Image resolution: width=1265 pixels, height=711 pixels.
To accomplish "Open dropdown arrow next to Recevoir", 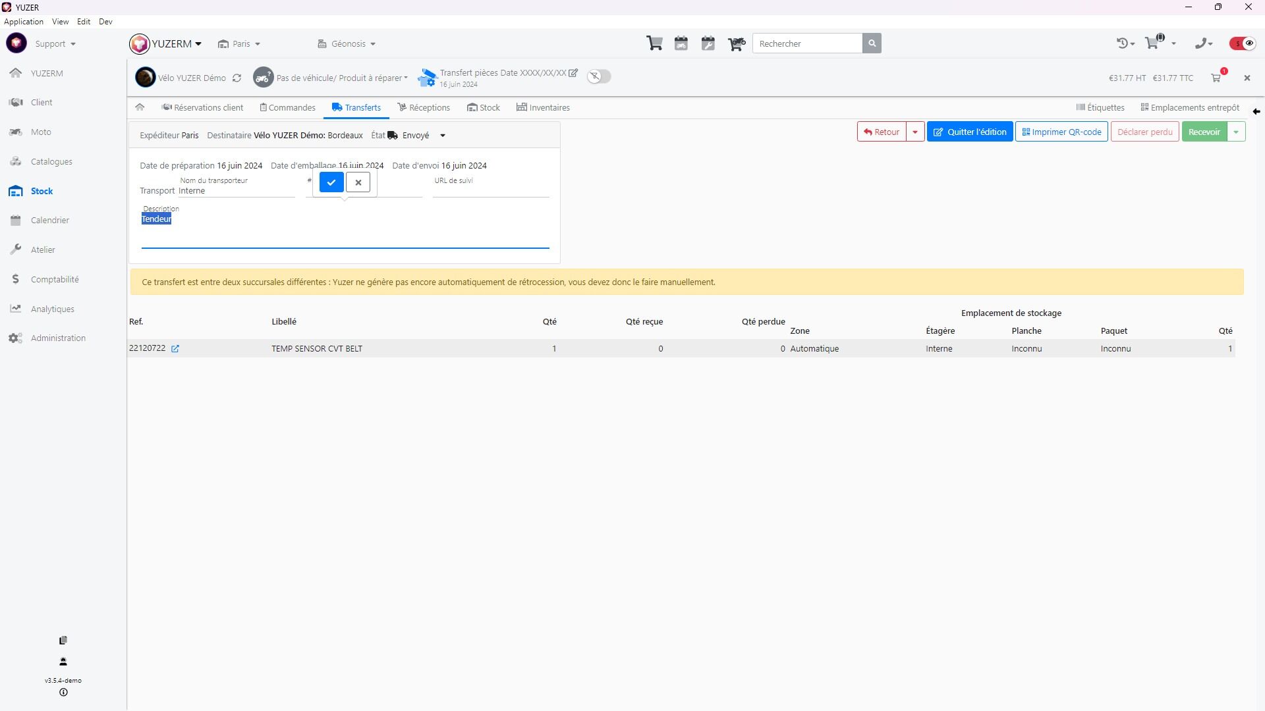I will [1236, 132].
